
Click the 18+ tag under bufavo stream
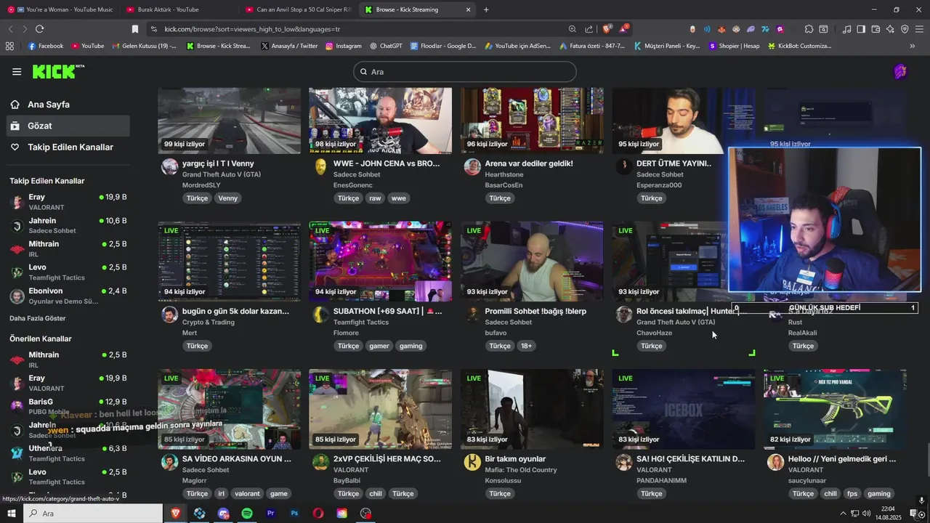coord(527,346)
